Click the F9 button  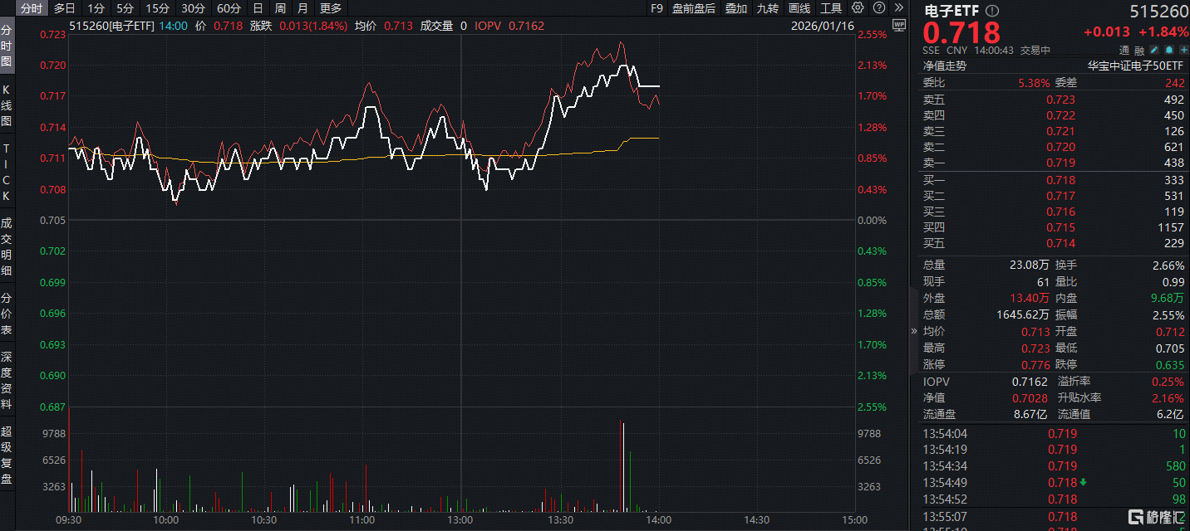pyautogui.click(x=656, y=8)
